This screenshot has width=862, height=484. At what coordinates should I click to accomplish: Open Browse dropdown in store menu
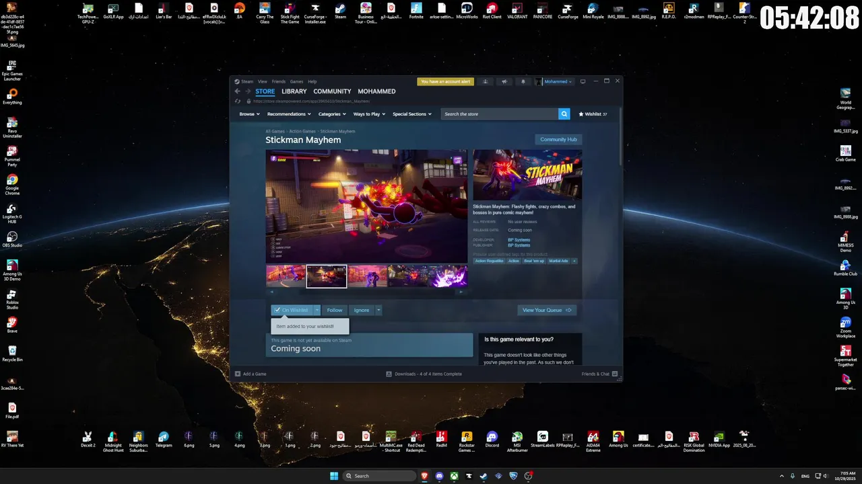[249, 114]
